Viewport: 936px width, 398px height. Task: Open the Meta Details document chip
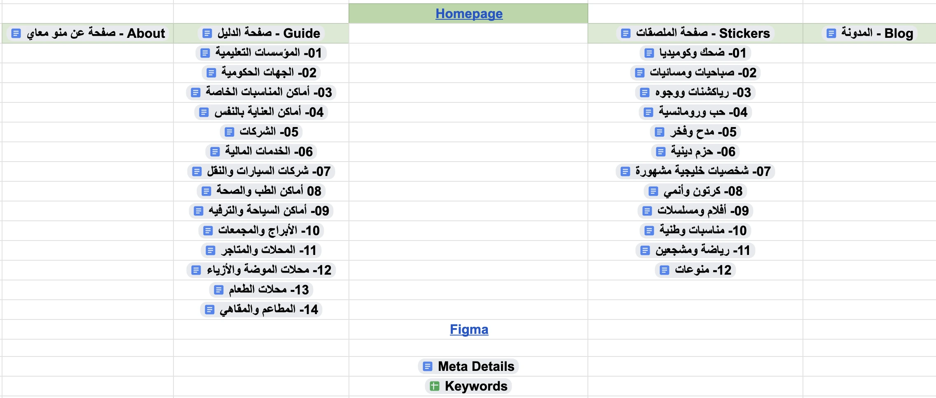[x=476, y=366]
